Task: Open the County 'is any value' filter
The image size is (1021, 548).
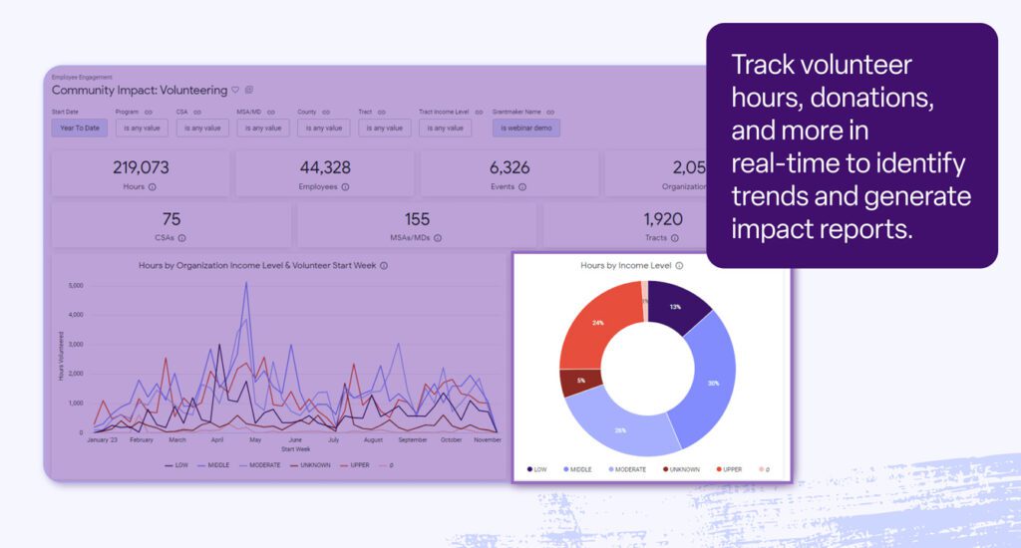Action: (324, 128)
